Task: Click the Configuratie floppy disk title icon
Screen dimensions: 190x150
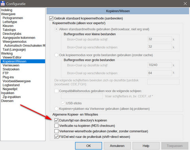Action: 3,3
